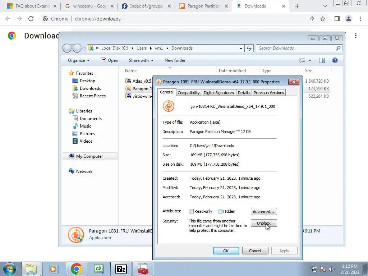Open Advanced attributes dialog

[x=264, y=211]
